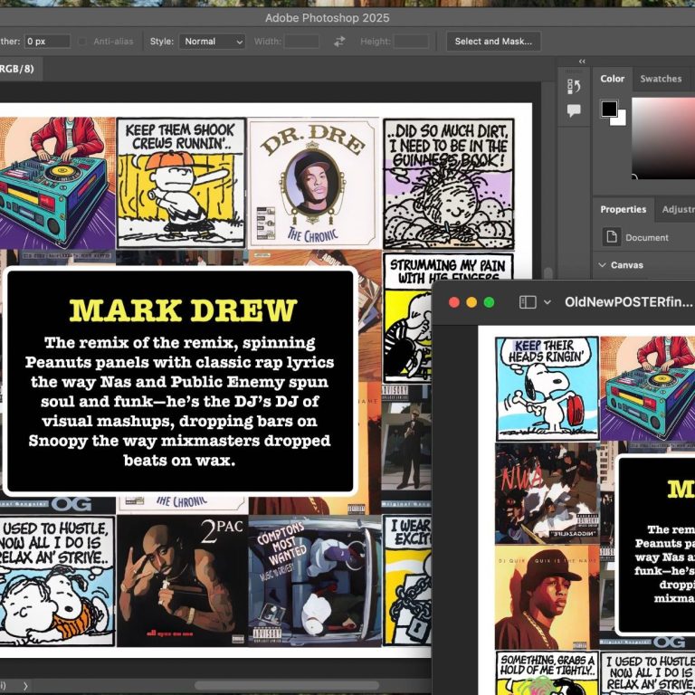The width and height of the screenshot is (695, 695).
Task: Click the 'Style:' label in options bar
Action: [x=162, y=42]
